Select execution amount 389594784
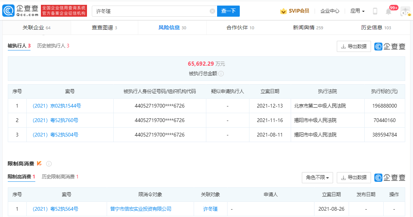The height and width of the screenshot is (217, 413). (384, 135)
